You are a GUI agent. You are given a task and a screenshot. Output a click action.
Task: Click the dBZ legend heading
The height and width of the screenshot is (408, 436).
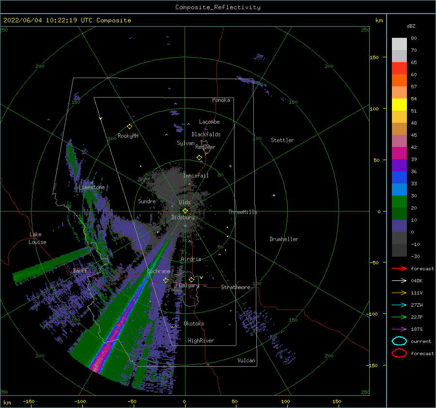click(x=411, y=26)
